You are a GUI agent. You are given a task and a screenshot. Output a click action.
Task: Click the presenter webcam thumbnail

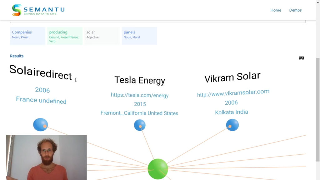click(x=46, y=157)
